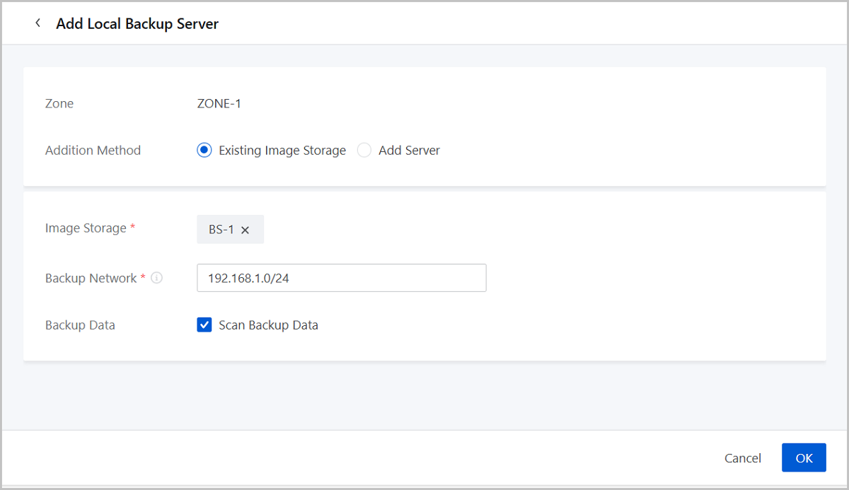Viewport: 849px width, 490px height.
Task: Choose the Add Server radio button
Action: (364, 150)
